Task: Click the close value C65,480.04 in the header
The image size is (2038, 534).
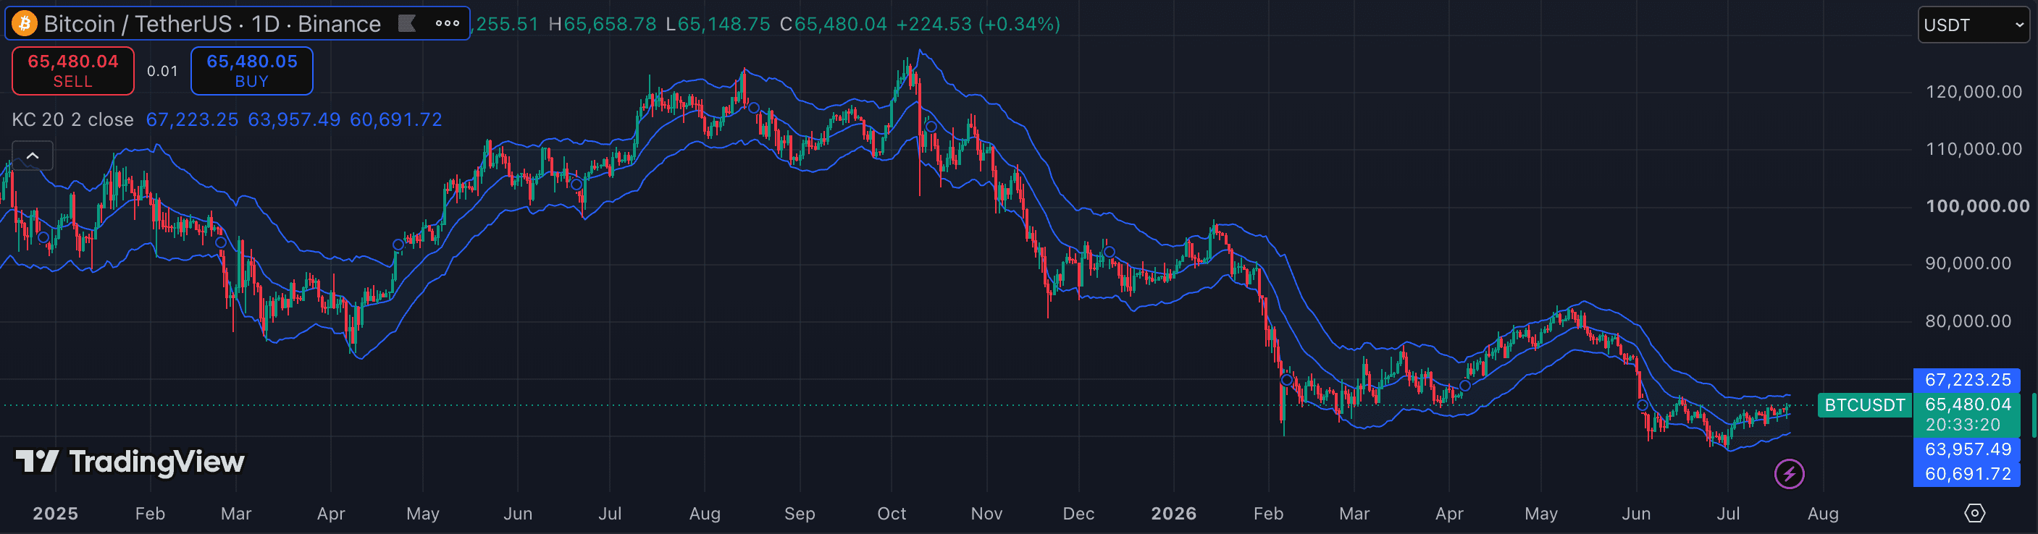Action: [x=833, y=24]
